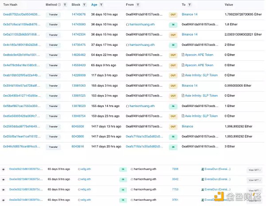This screenshot has height=206, width=266.
Task: Open block 14743676
Action: tap(78, 15)
